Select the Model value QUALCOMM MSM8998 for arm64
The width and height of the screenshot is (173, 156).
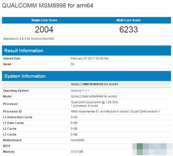[94, 96]
